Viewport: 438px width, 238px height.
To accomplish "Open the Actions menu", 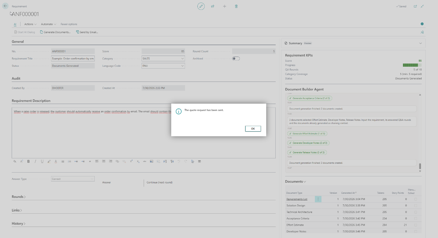I will (30, 24).
